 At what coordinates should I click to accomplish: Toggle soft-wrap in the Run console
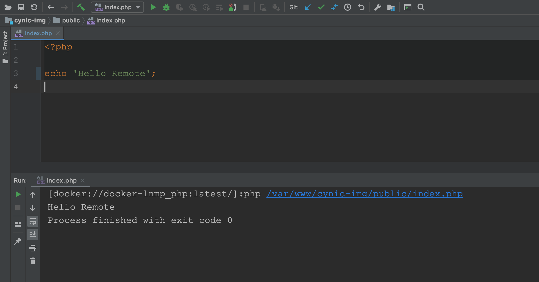tap(33, 221)
